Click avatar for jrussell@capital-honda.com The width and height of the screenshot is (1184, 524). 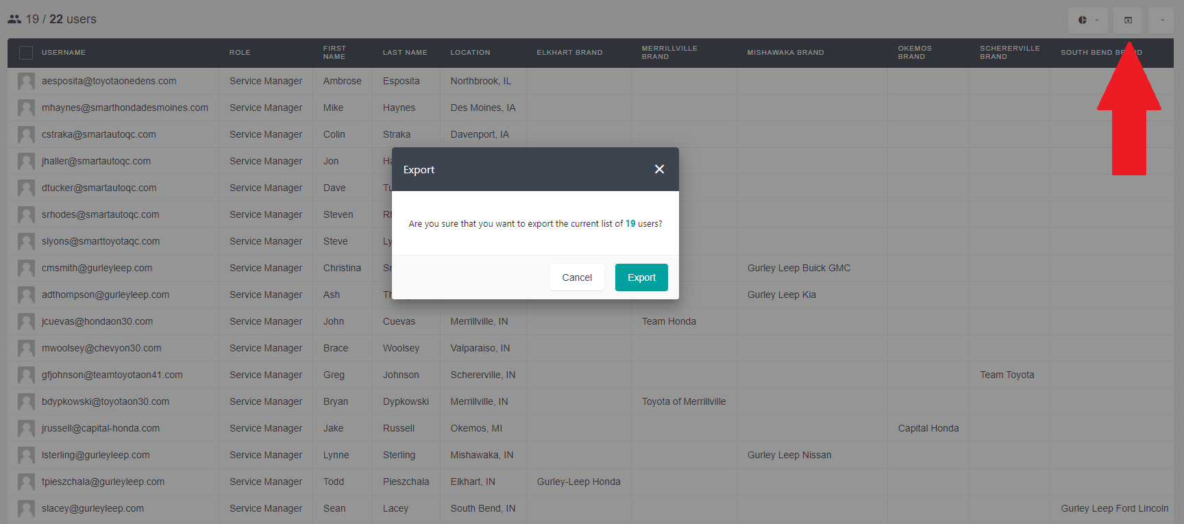[x=26, y=429]
